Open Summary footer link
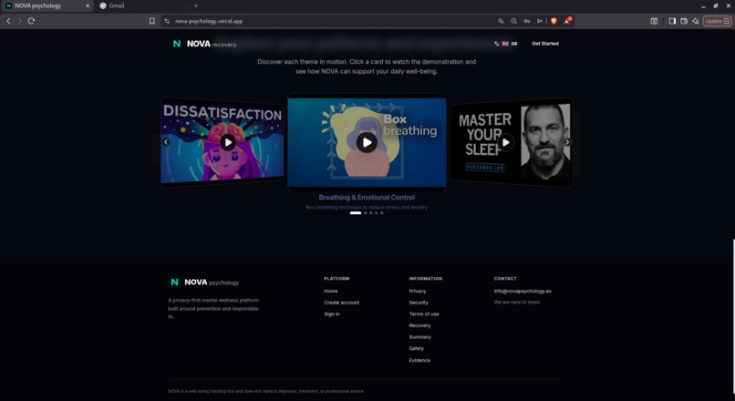 pyautogui.click(x=419, y=337)
